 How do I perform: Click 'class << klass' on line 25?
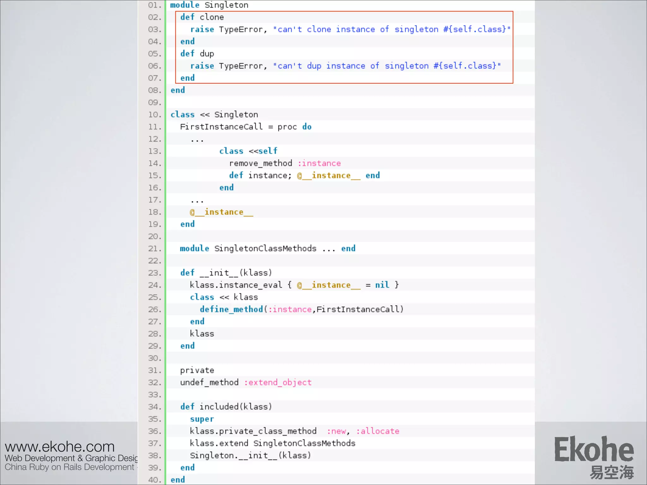224,297
